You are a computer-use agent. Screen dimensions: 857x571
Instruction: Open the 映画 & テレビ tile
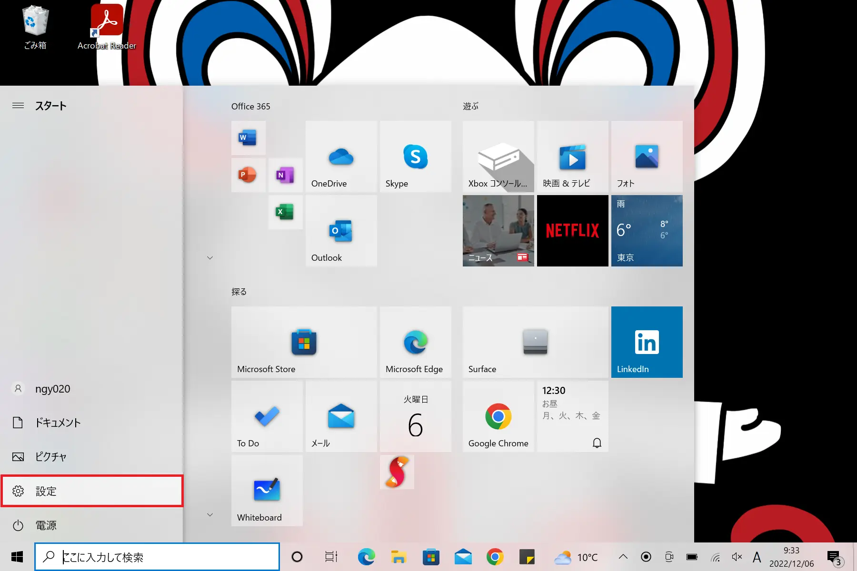573,157
